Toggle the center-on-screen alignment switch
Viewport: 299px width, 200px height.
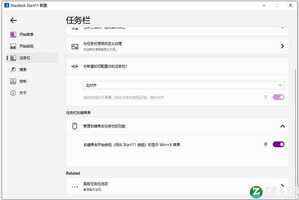279,97
